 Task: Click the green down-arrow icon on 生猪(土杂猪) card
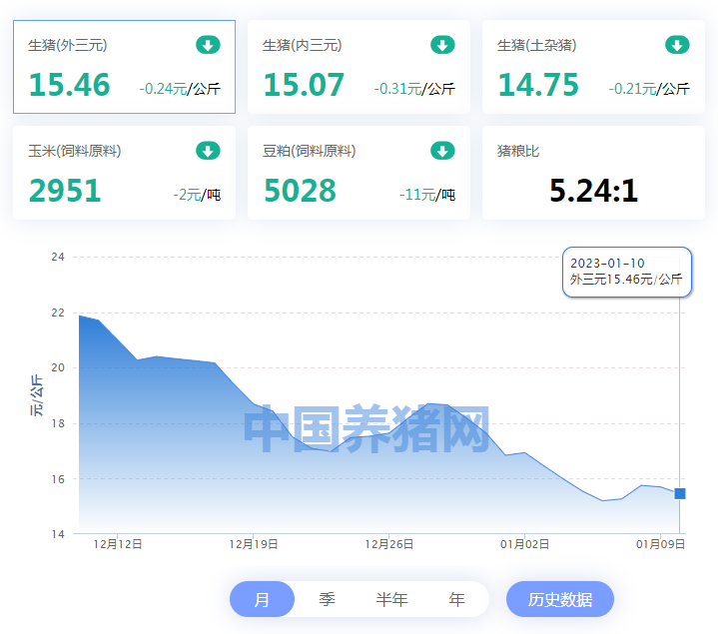coord(677,45)
